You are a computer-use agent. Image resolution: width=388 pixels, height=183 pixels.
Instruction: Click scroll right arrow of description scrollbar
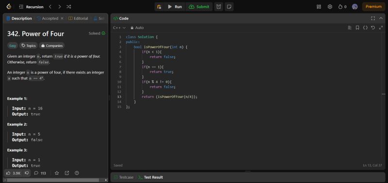click(106, 180)
